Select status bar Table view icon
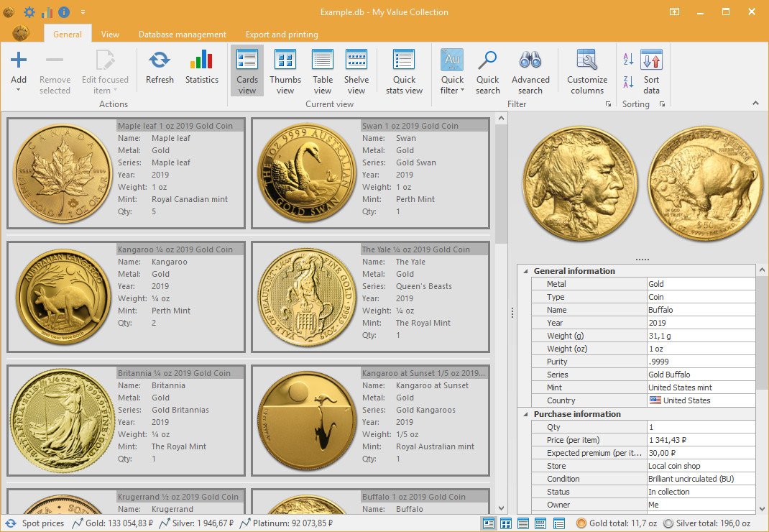 522,523
